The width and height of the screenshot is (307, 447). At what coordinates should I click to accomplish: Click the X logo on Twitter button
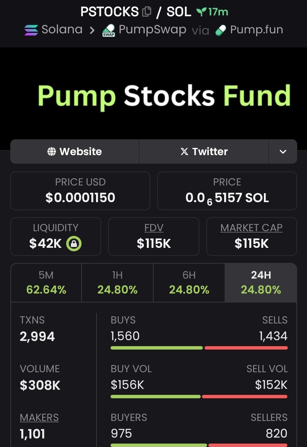point(184,152)
